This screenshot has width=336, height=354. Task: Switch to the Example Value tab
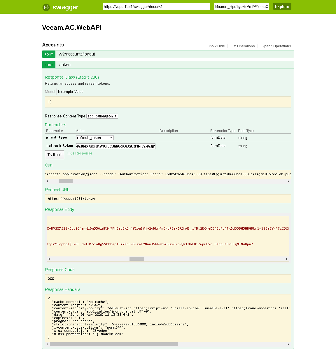(x=71, y=91)
